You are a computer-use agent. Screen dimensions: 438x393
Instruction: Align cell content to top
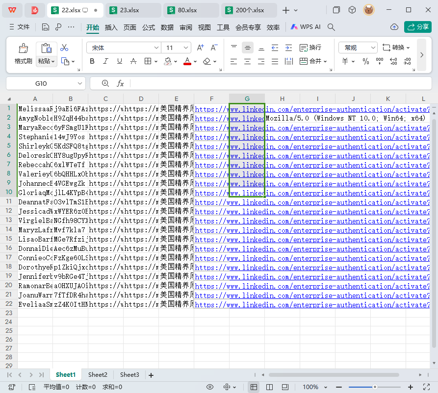(234, 48)
